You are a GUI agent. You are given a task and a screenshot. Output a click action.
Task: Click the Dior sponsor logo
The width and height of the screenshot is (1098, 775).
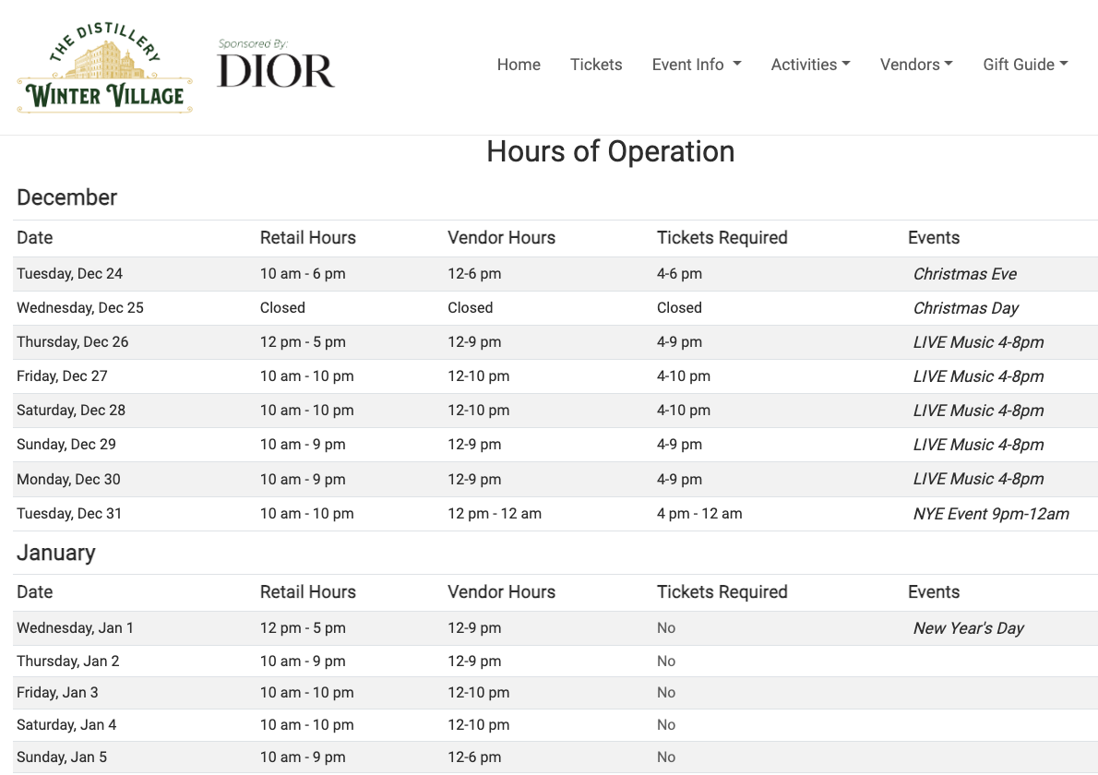(x=276, y=65)
